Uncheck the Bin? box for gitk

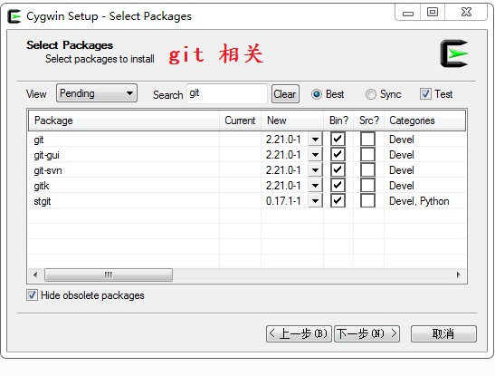[x=338, y=185]
